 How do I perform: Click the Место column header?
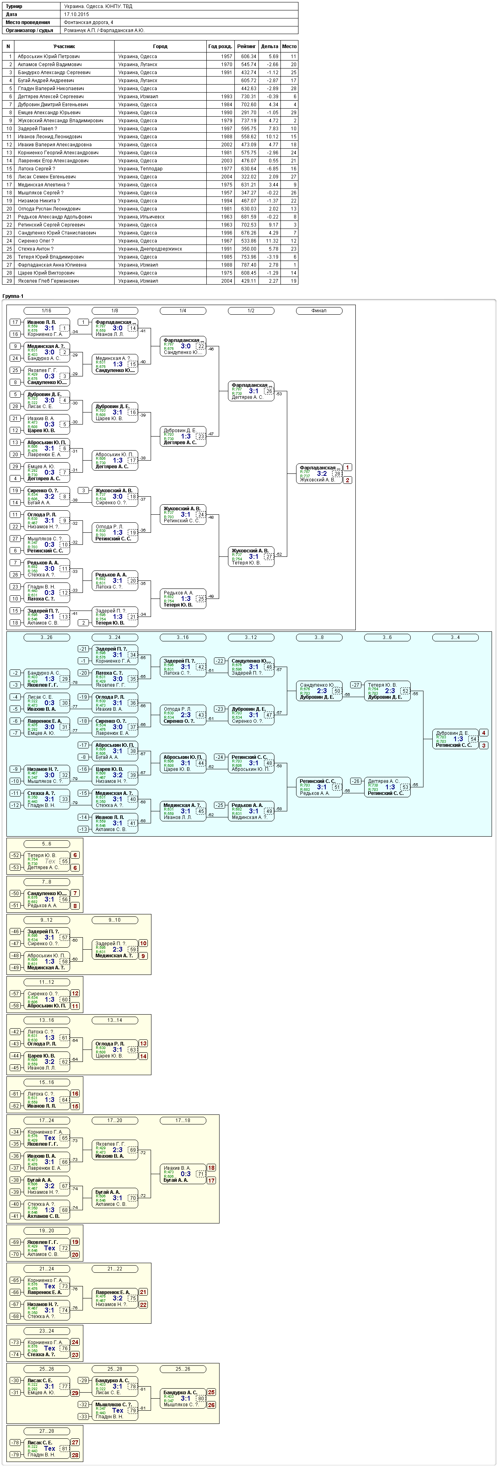click(x=289, y=46)
